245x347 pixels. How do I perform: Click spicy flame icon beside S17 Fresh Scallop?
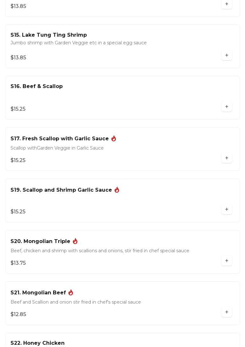point(114,138)
